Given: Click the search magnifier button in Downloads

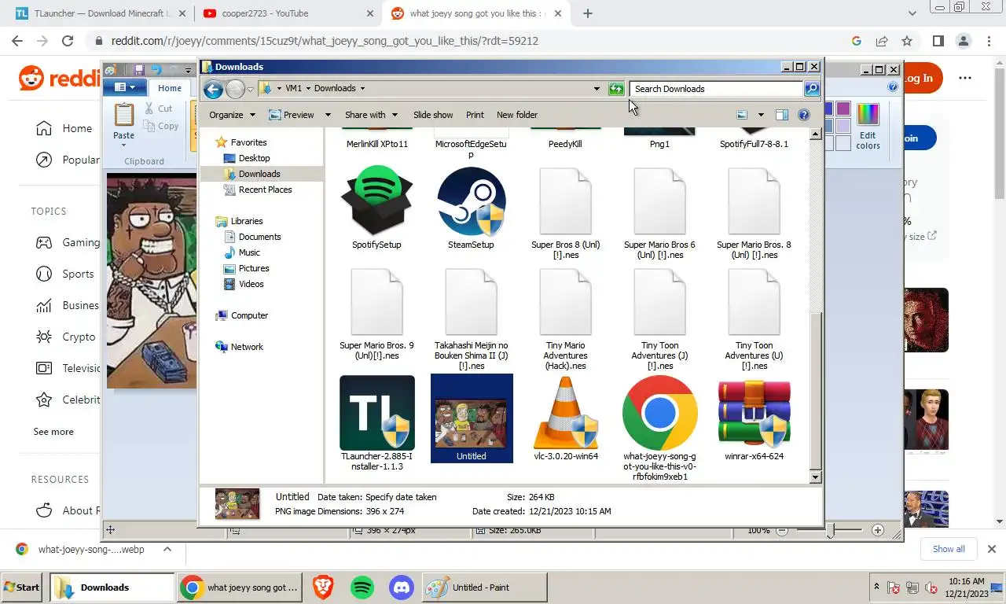Looking at the screenshot, I should click(x=812, y=89).
